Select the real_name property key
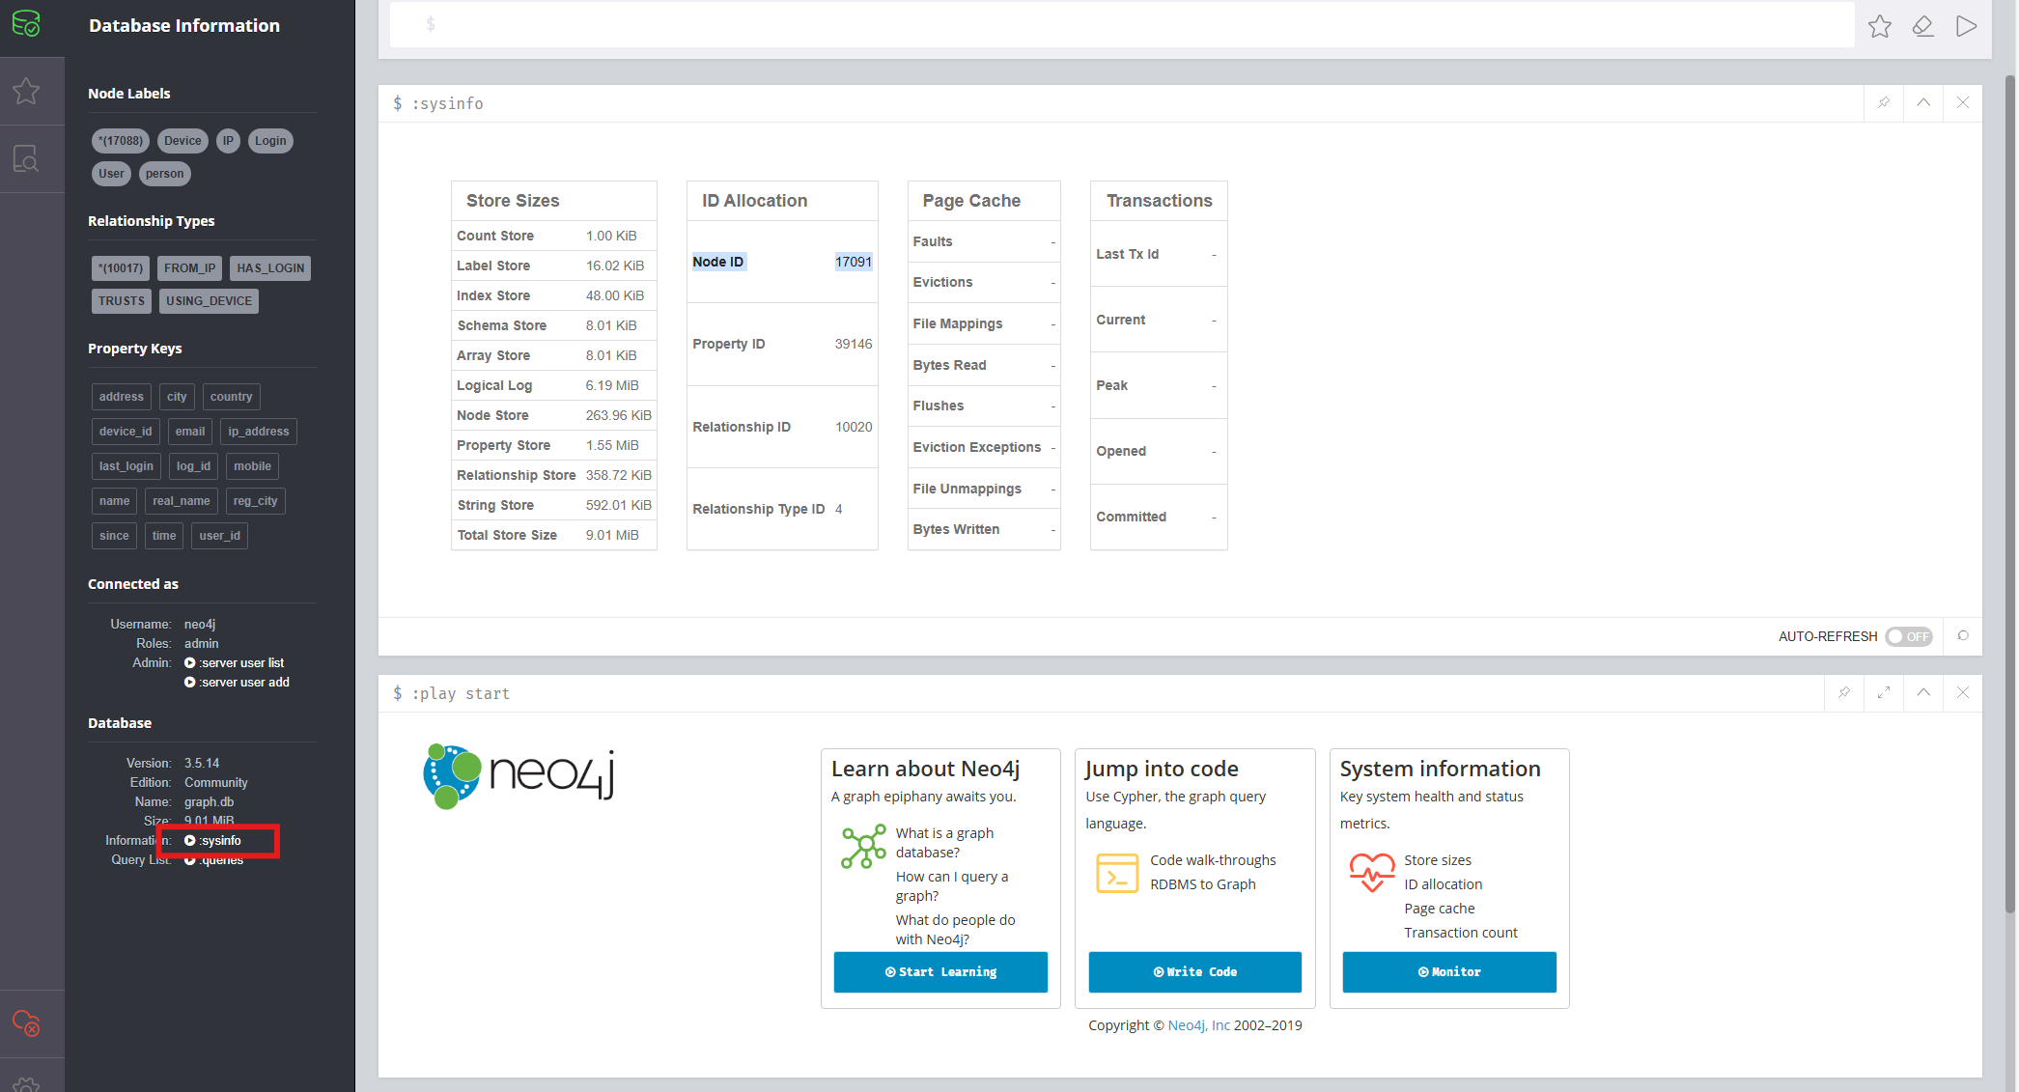 tap(182, 501)
